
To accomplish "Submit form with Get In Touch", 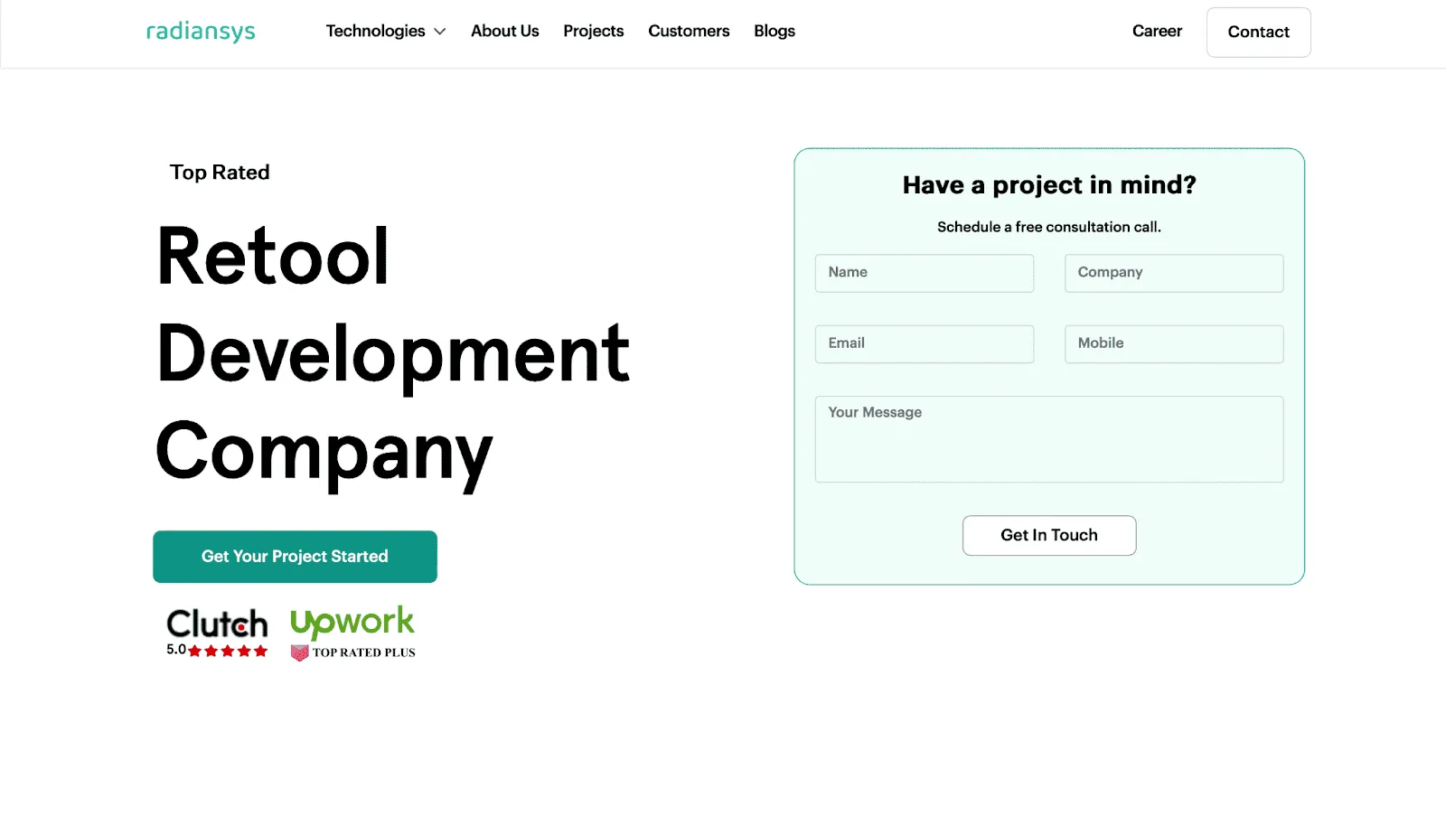I will [1049, 535].
